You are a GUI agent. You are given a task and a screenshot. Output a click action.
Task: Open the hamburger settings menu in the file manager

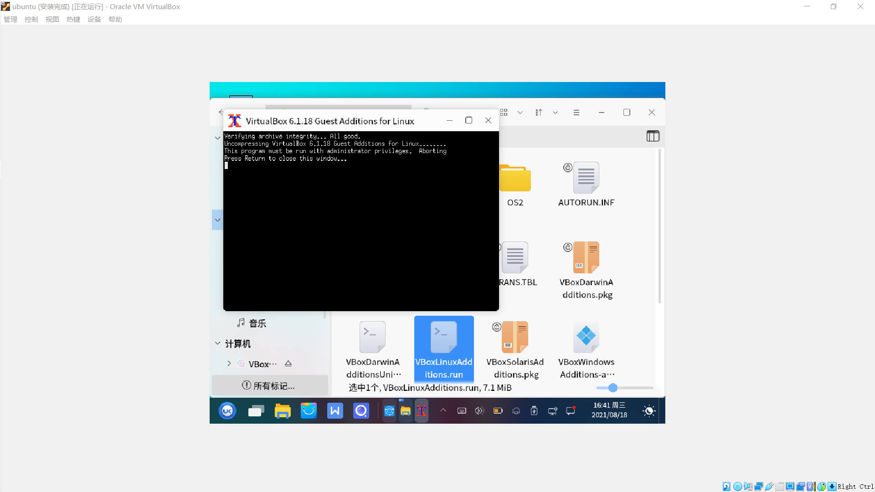576,112
